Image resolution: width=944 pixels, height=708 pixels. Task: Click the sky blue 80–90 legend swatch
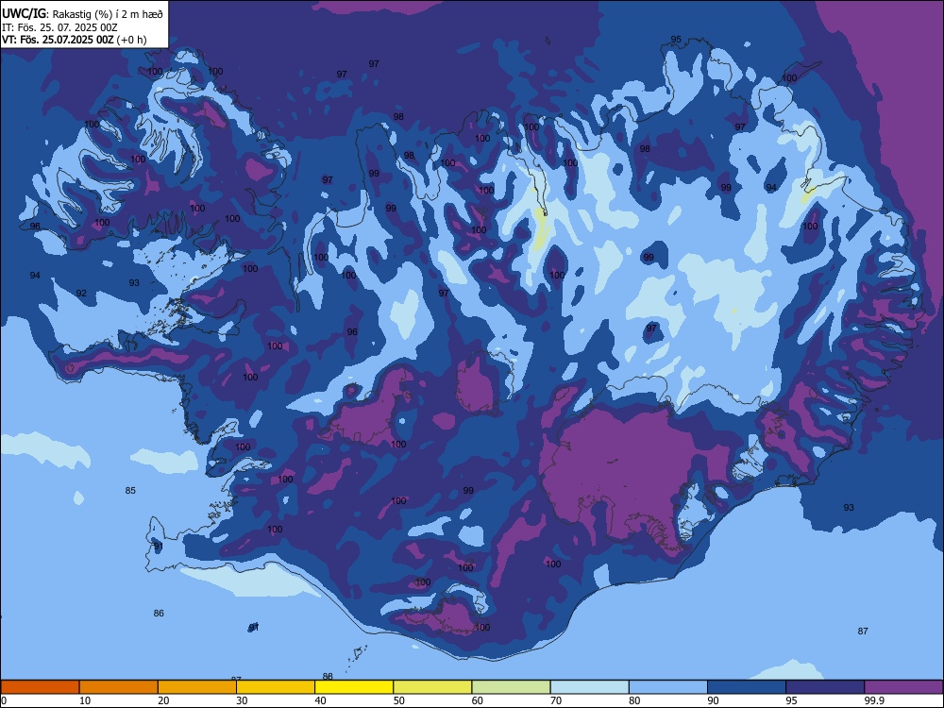(x=668, y=687)
